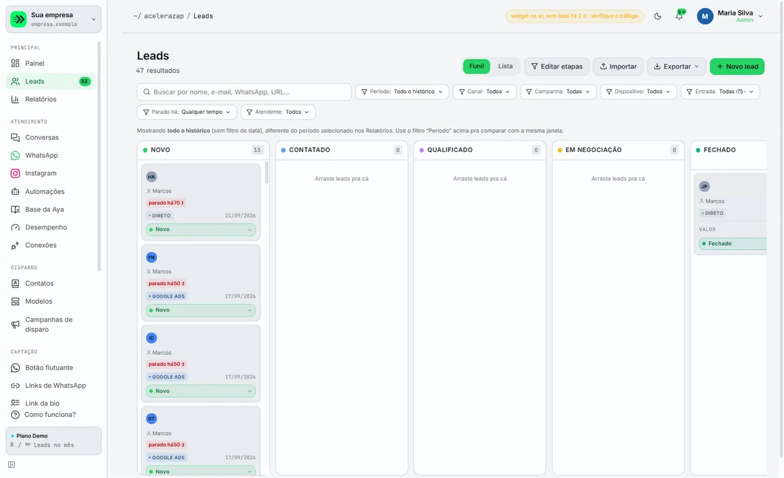
Task: Open the Parado há filter dropdown
Action: [x=187, y=112]
